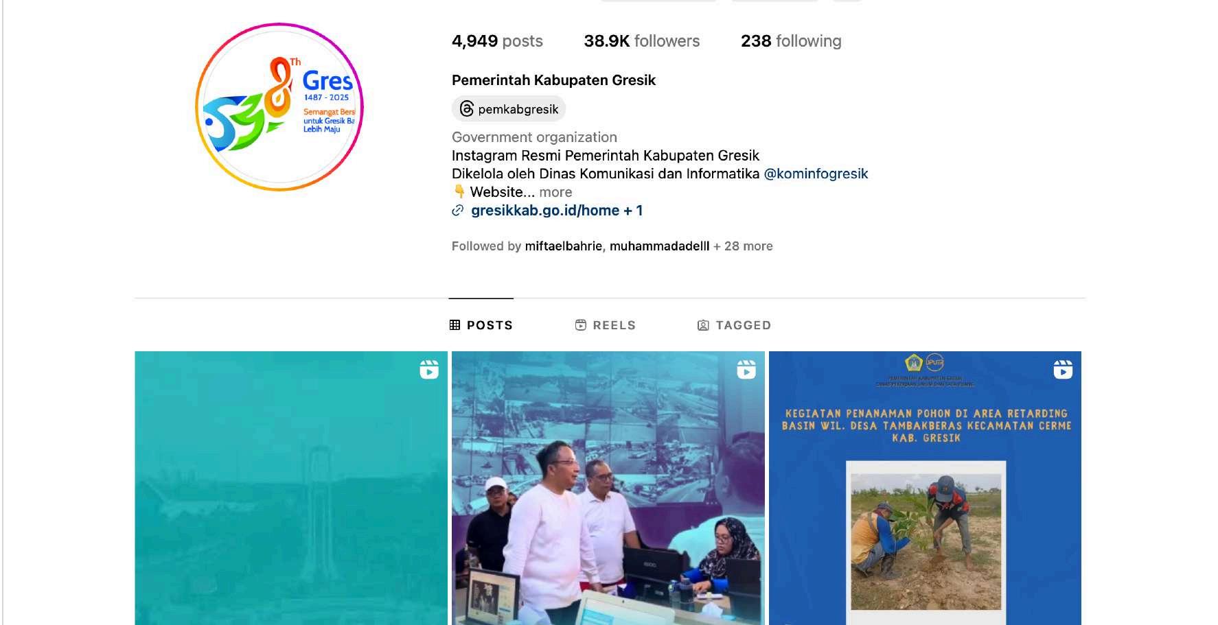Viewport: 1218px width, 625px height.
Task: Open the control room officials post thumbnail
Action: point(608,488)
